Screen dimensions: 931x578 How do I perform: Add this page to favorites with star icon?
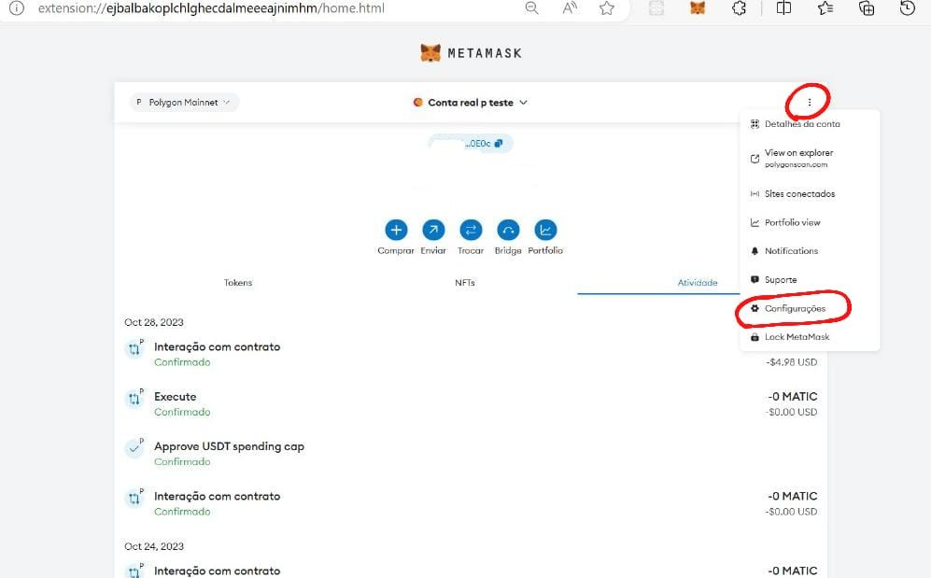pos(607,8)
